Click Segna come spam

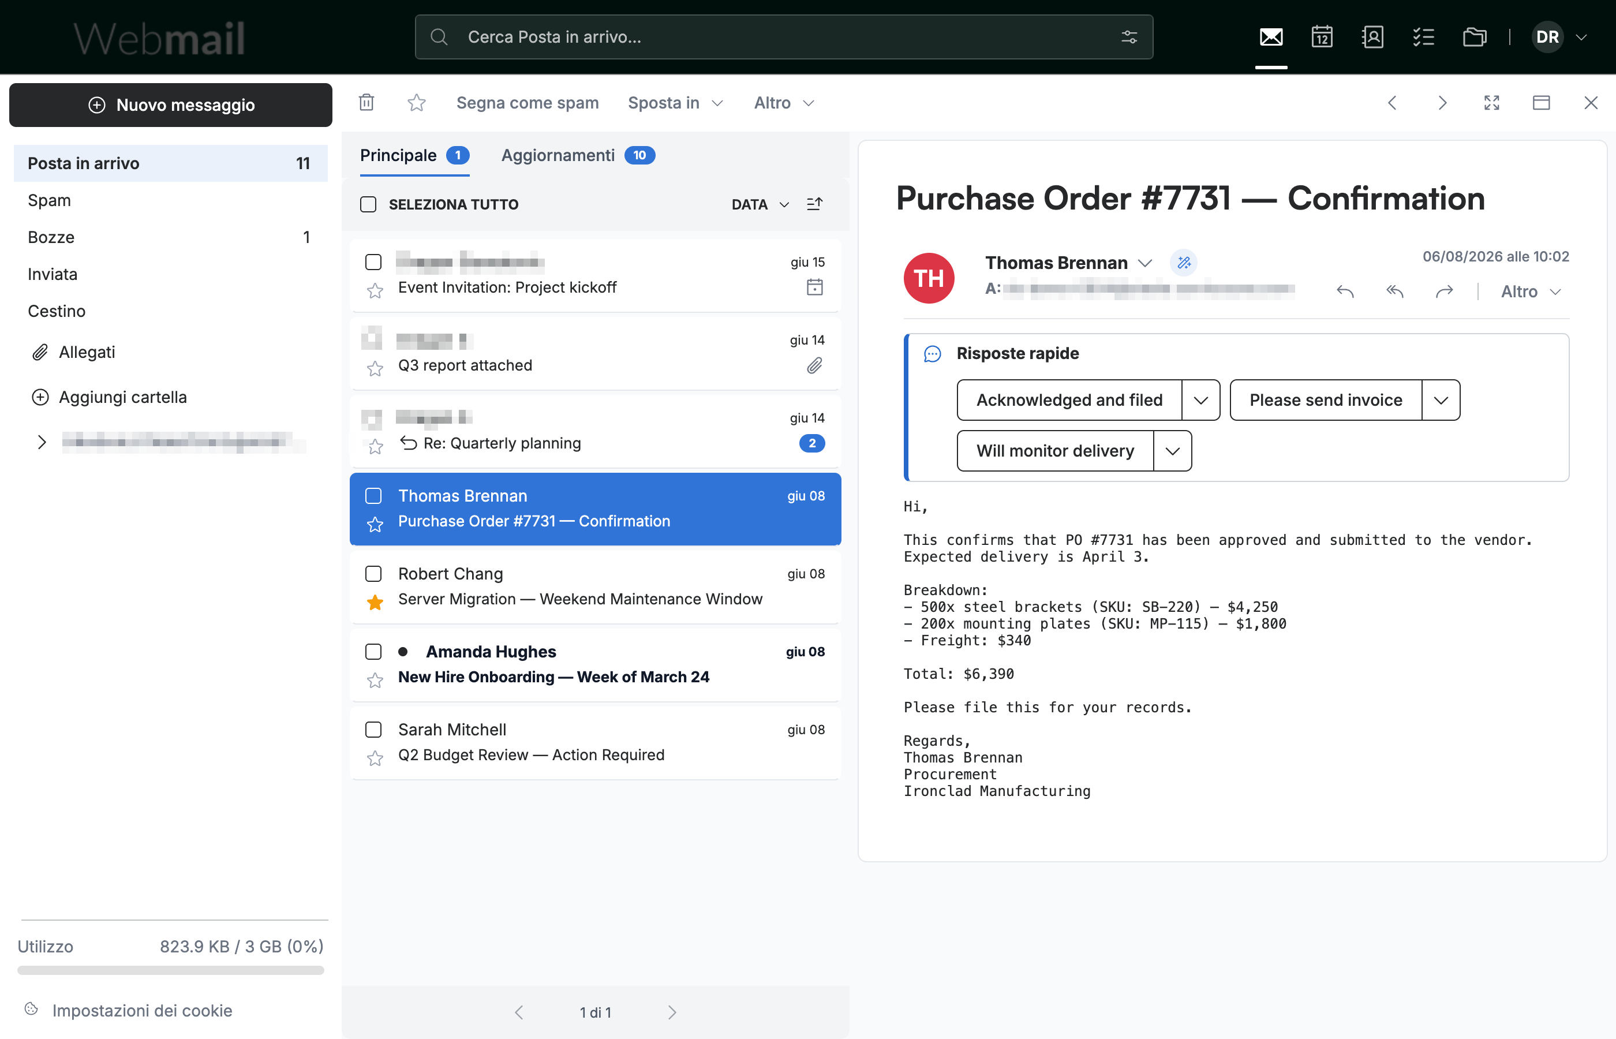[528, 103]
